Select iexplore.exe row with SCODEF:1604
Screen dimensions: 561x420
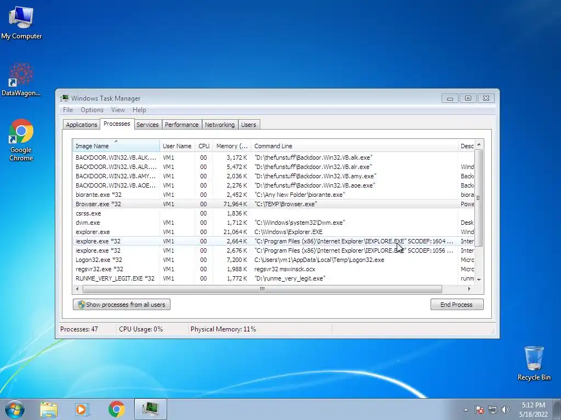pos(273,241)
